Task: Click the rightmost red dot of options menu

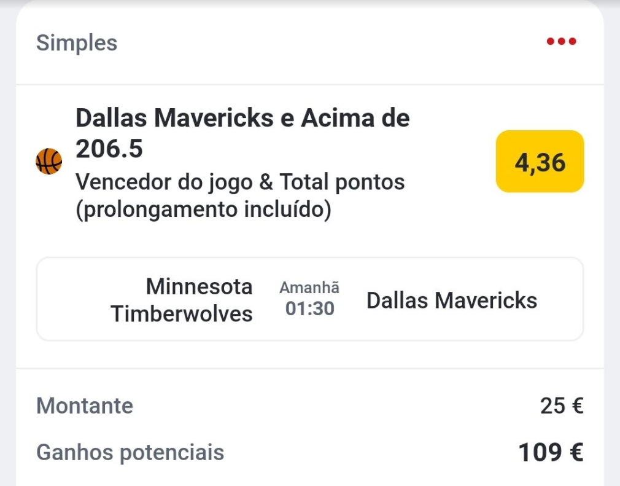Action: pos(573,42)
